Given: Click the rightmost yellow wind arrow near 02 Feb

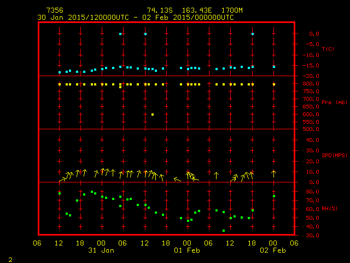Looking at the screenshot, I should (274, 174).
